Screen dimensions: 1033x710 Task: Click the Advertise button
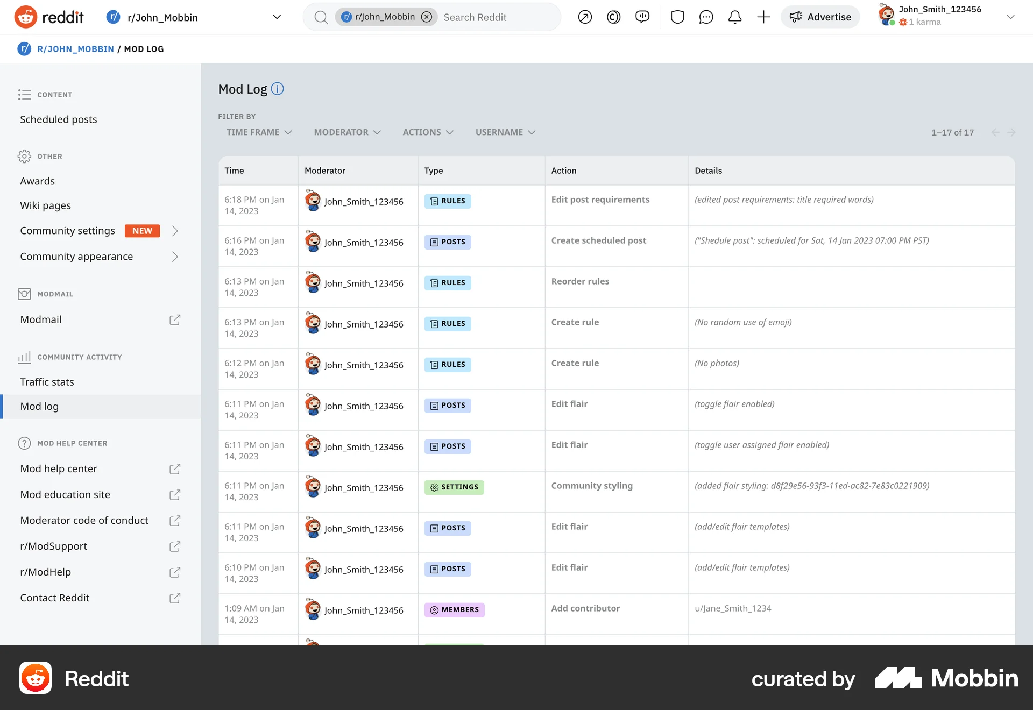coord(820,17)
